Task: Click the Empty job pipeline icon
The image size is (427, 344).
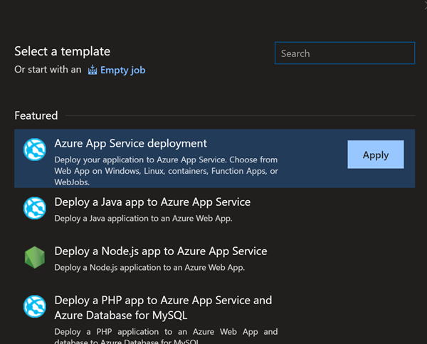Action: coord(93,71)
